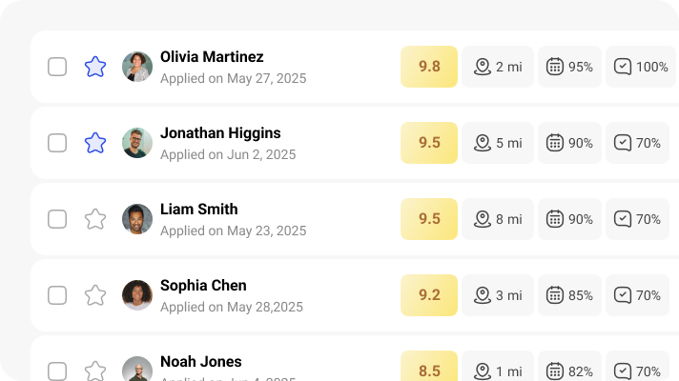679x381 pixels.
Task: Select Olivia Martinez checkbox
Action: click(57, 67)
